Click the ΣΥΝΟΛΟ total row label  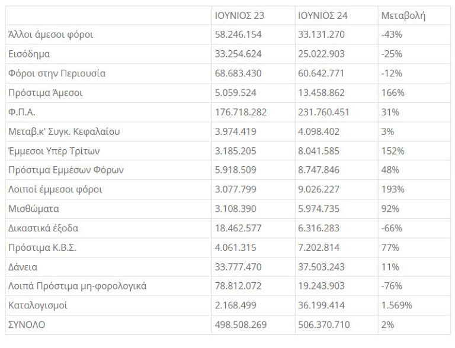(x=27, y=325)
